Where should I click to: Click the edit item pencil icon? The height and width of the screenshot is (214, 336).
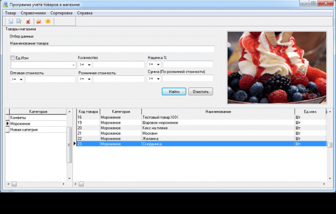[x=19, y=21]
